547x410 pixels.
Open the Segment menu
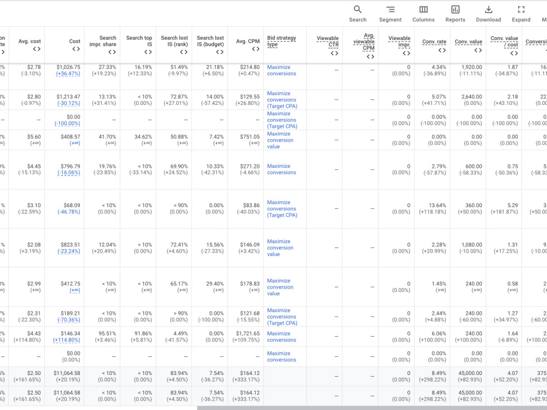(x=390, y=14)
